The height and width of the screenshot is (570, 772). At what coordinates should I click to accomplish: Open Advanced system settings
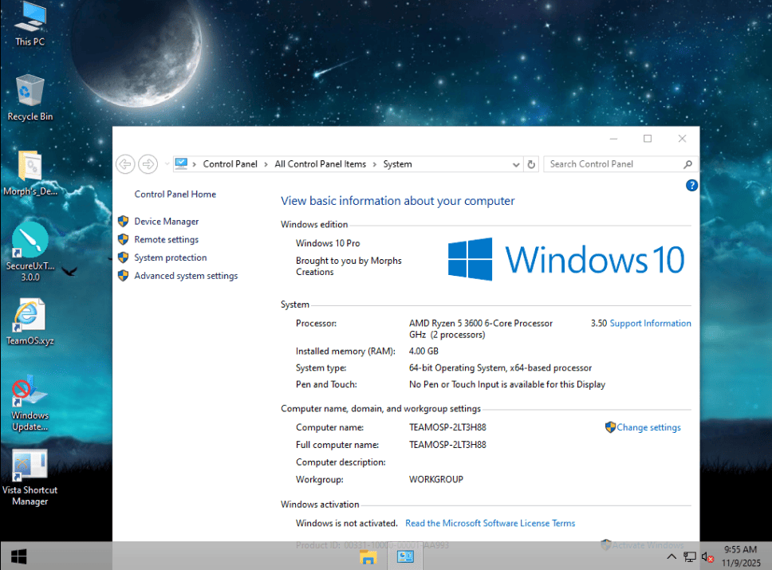[186, 276]
